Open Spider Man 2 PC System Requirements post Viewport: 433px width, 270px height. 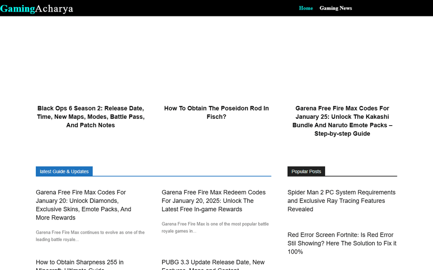pyautogui.click(x=341, y=201)
